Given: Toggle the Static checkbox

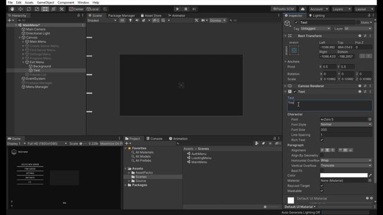Looking at the screenshot, I should coord(358,23).
